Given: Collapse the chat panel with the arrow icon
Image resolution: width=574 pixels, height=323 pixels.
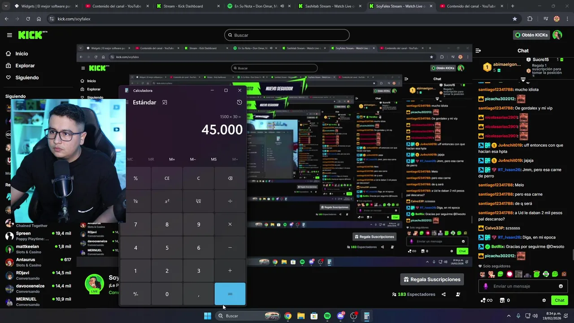Looking at the screenshot, I should click(x=478, y=51).
